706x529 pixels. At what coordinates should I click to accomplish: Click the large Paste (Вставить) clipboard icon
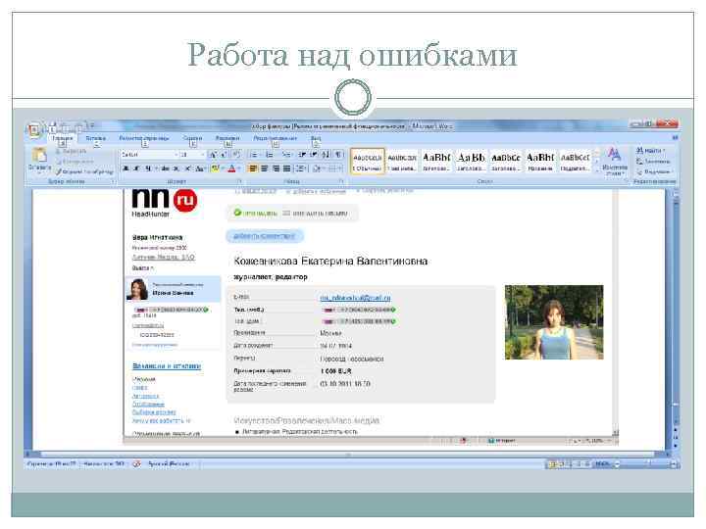pos(39,156)
